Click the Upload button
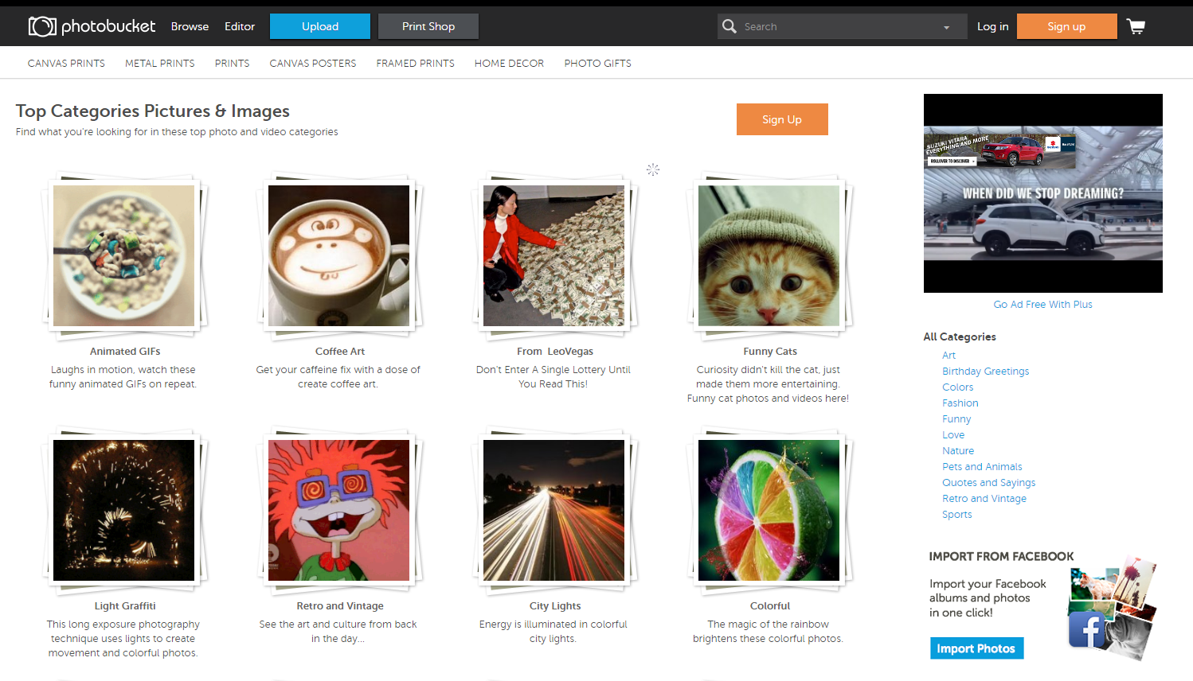Viewport: 1193px width, 681px height. pyautogui.click(x=319, y=25)
